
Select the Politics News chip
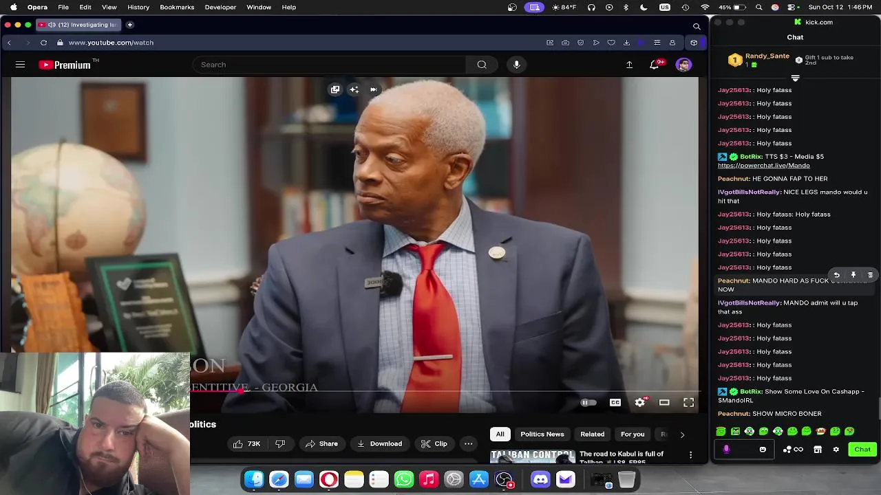click(542, 434)
